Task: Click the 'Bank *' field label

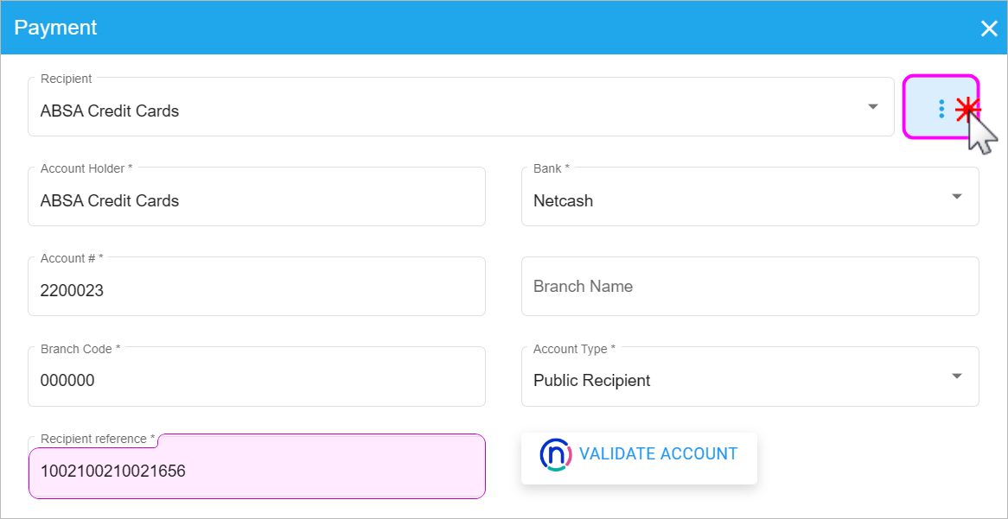Action: coord(552,168)
